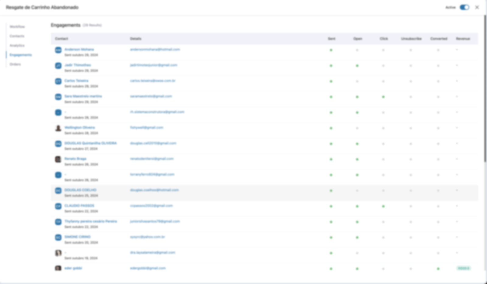Click the Revenue column header
Image resolution: width=487 pixels, height=284 pixels.
coord(463,39)
